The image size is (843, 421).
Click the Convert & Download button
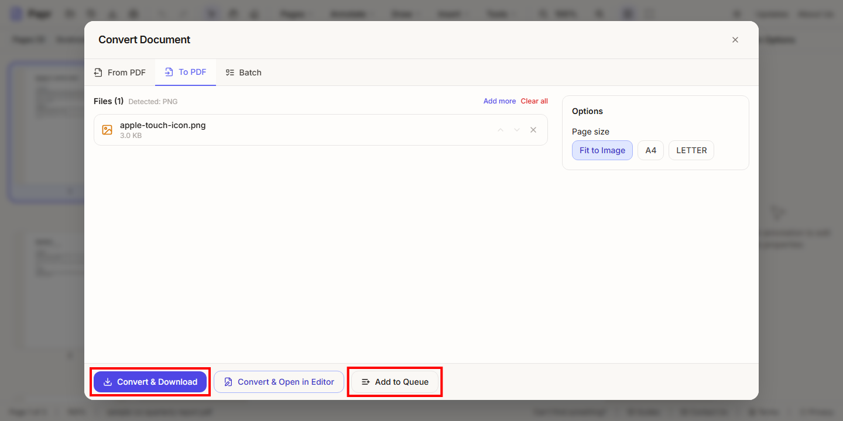(150, 382)
